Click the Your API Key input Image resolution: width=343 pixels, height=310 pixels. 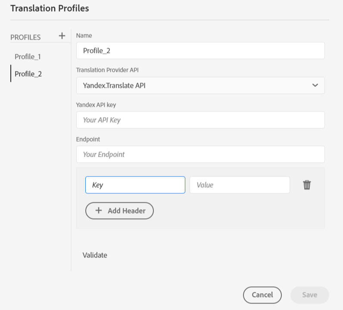click(200, 120)
